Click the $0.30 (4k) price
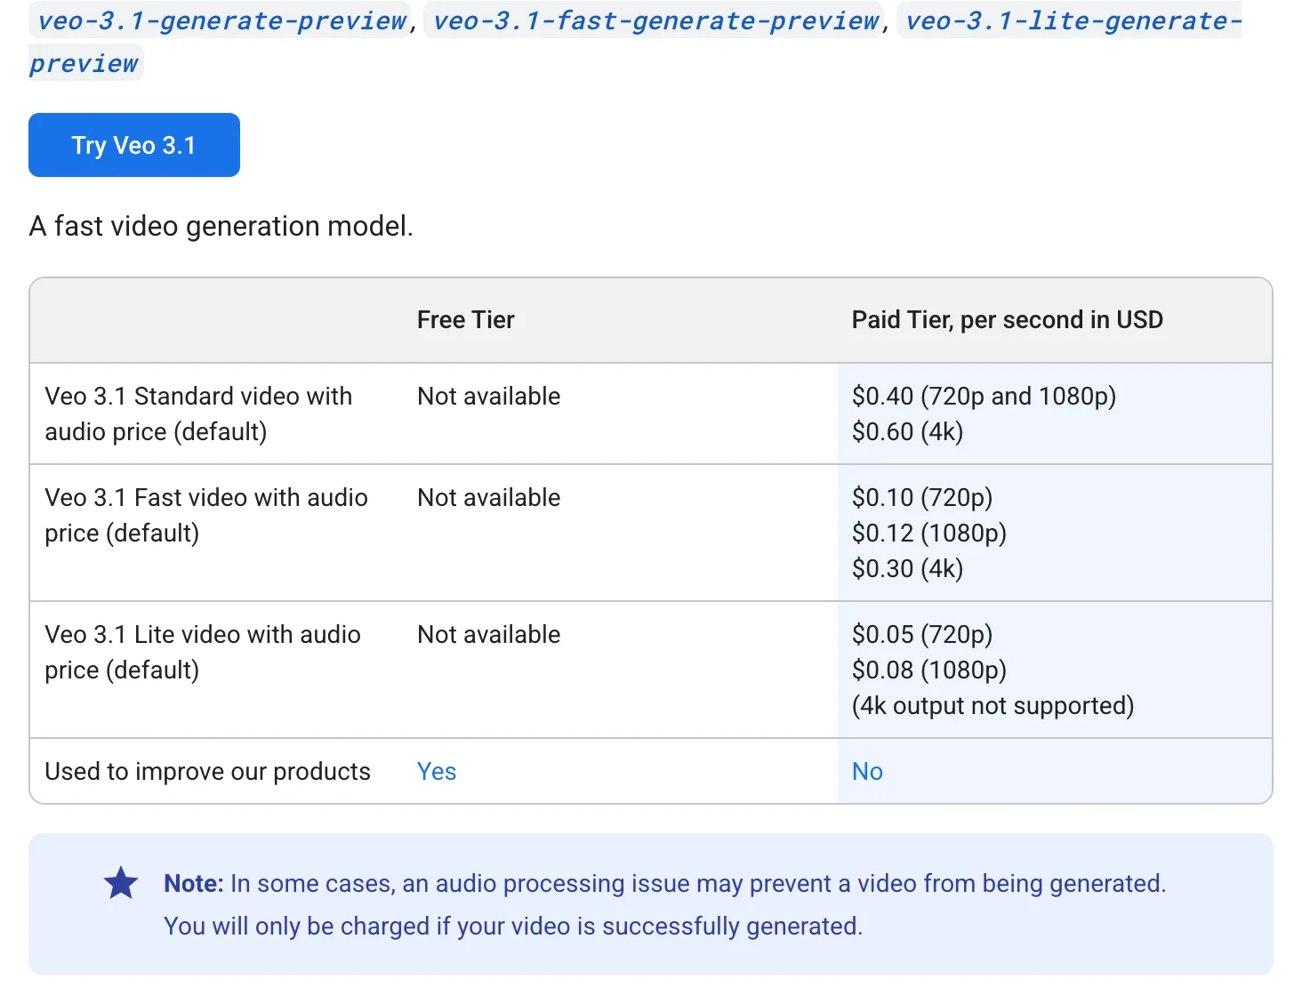 907,569
